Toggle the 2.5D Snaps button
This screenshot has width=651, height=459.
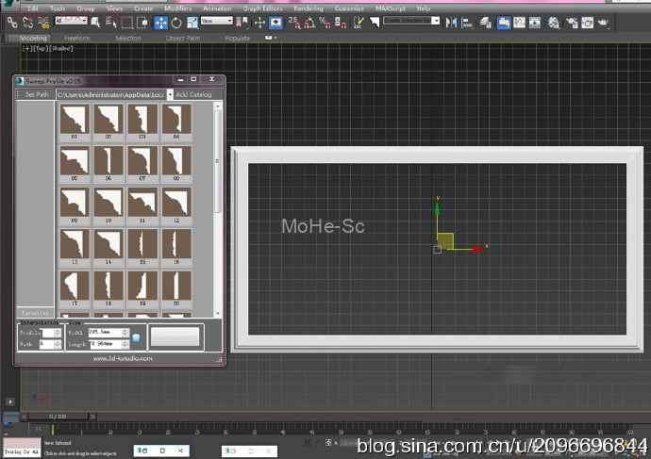(x=292, y=22)
